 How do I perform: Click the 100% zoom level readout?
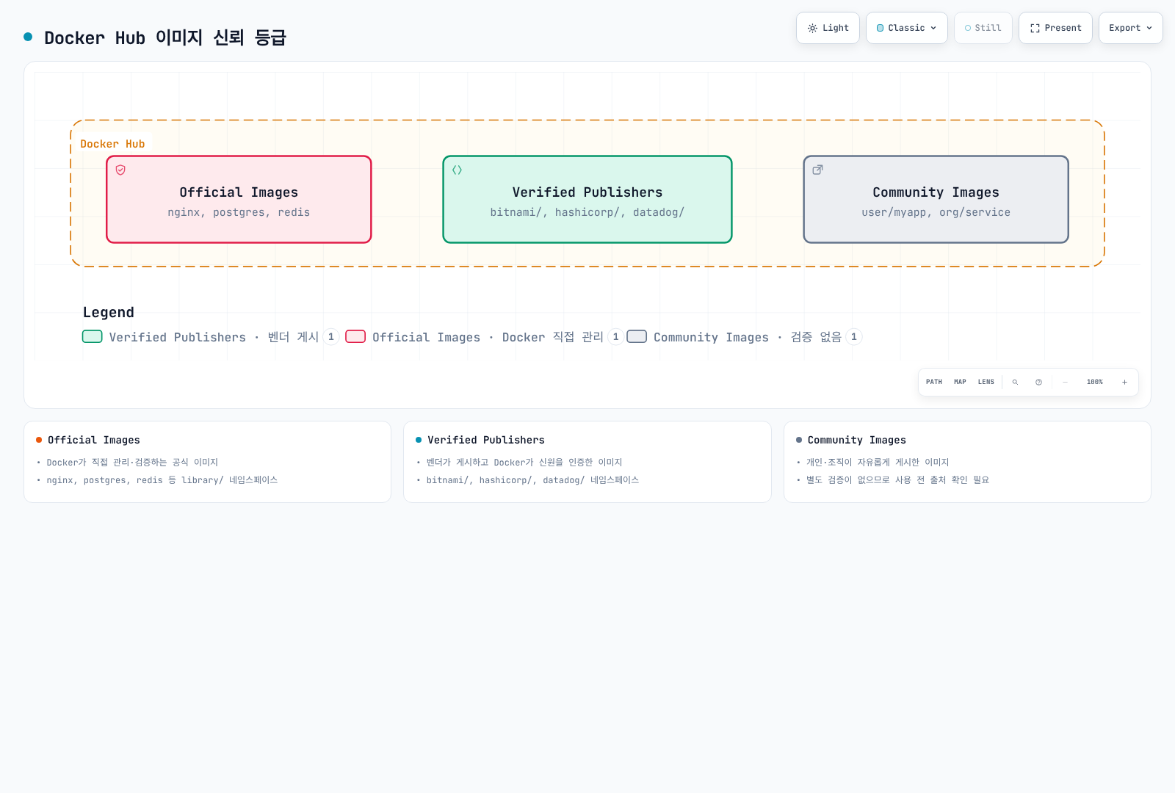1095,382
